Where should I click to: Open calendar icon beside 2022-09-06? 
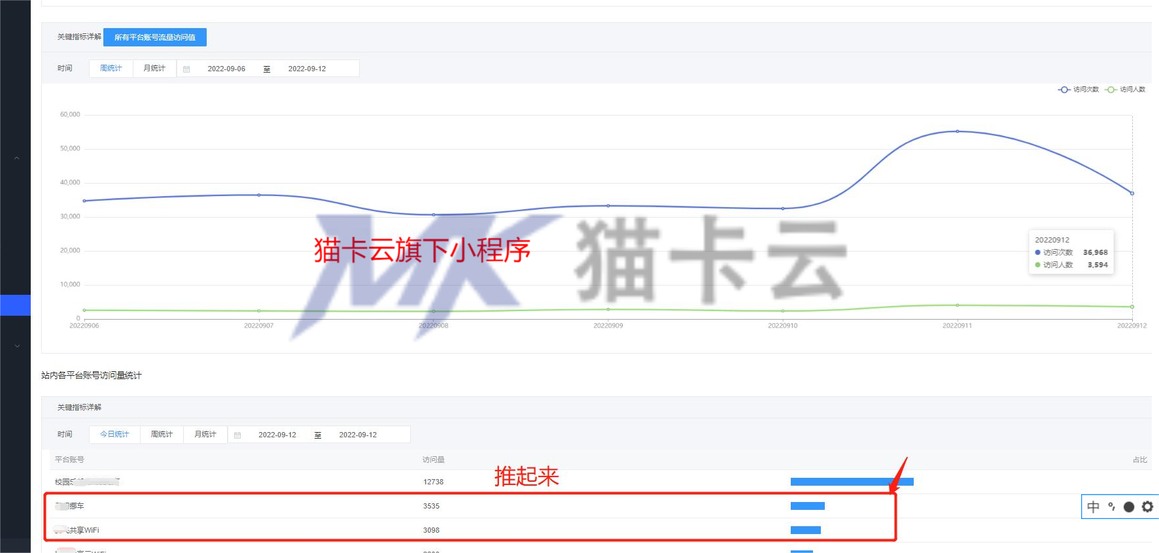pyautogui.click(x=186, y=69)
